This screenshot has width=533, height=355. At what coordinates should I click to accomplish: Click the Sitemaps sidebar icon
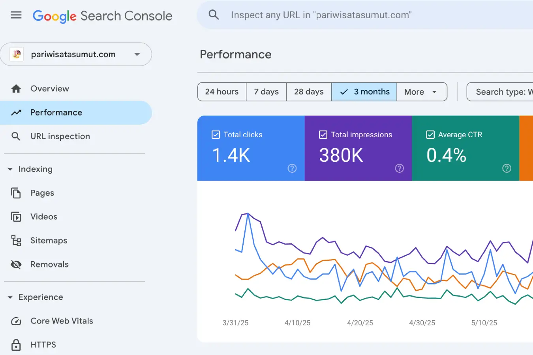tap(16, 241)
